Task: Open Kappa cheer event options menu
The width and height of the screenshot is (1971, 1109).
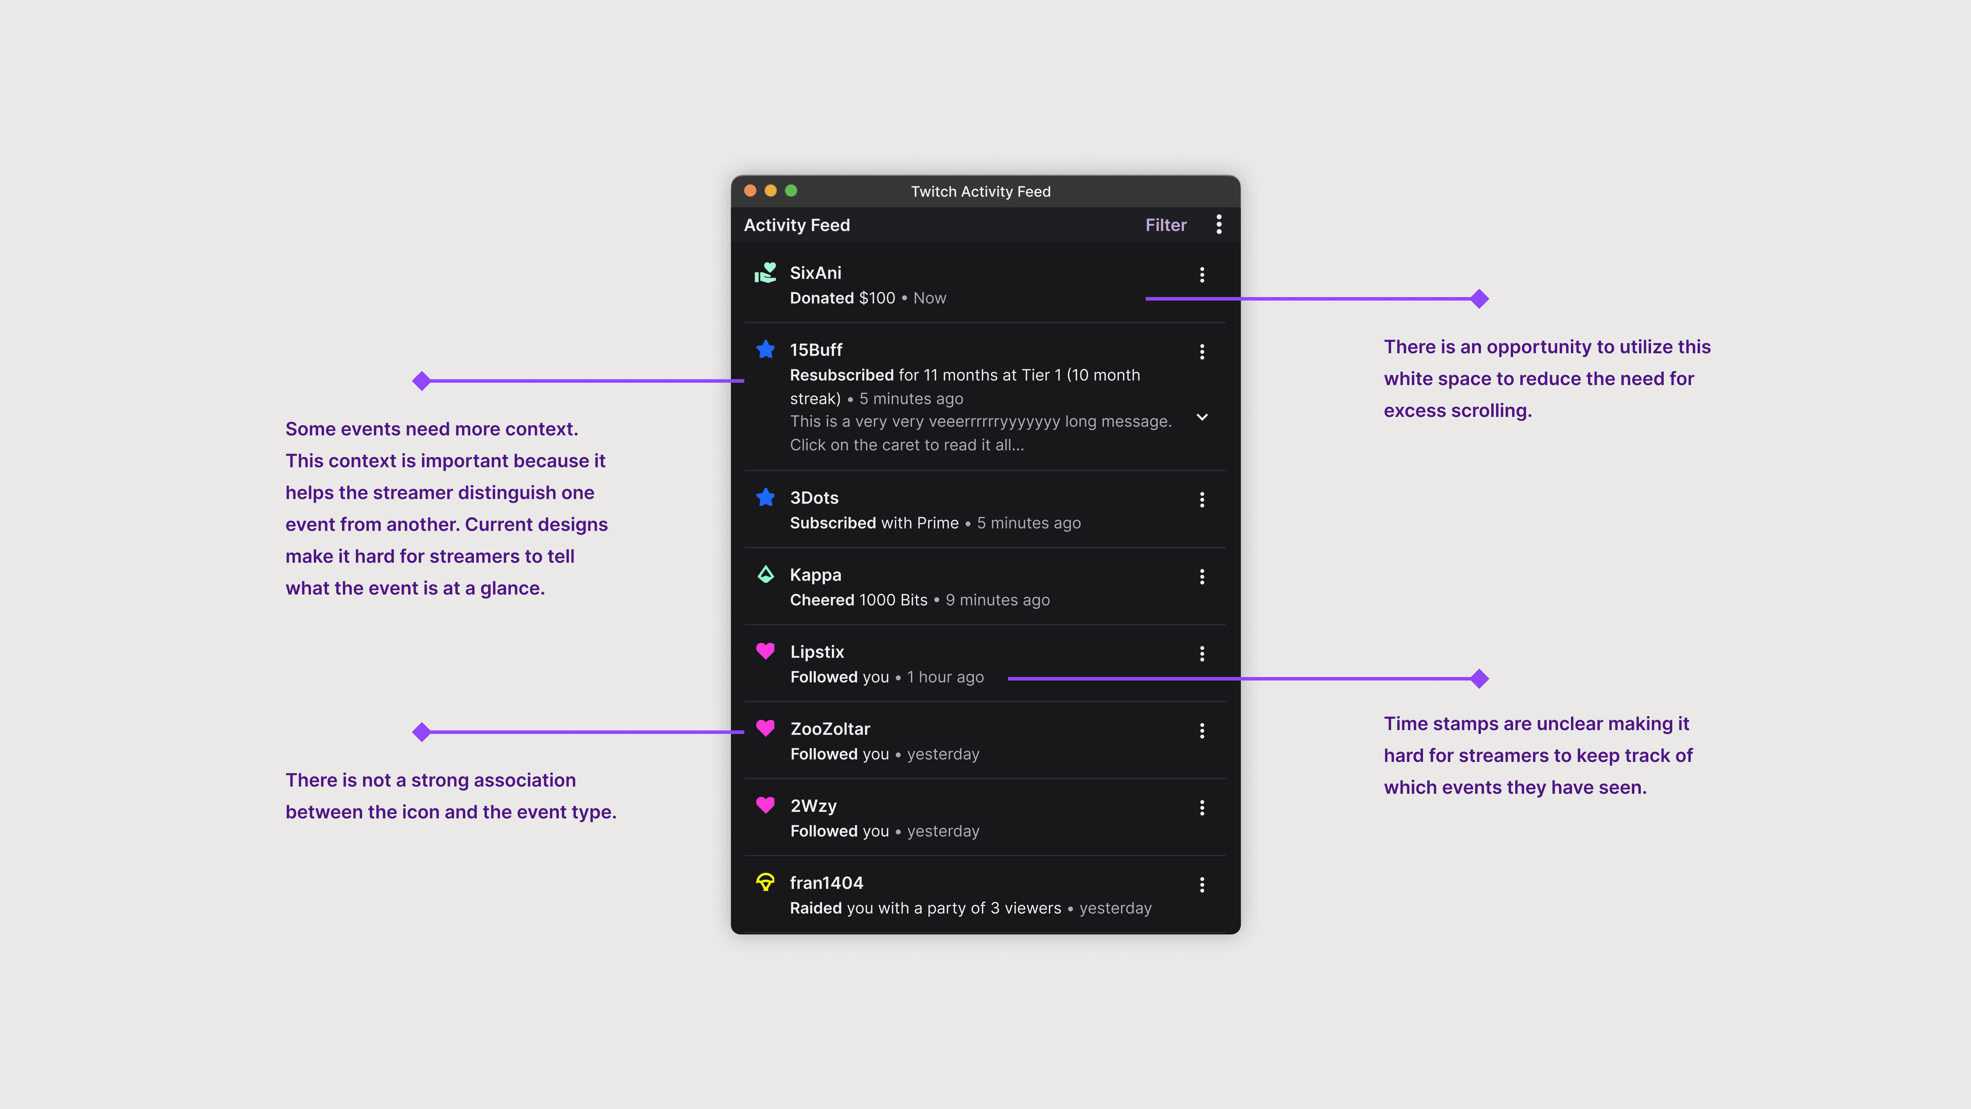Action: (x=1202, y=577)
